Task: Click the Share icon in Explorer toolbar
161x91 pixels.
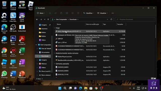Action: click(72, 13)
